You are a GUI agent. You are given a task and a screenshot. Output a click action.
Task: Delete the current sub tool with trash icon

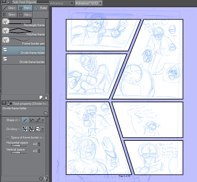(x=46, y=97)
